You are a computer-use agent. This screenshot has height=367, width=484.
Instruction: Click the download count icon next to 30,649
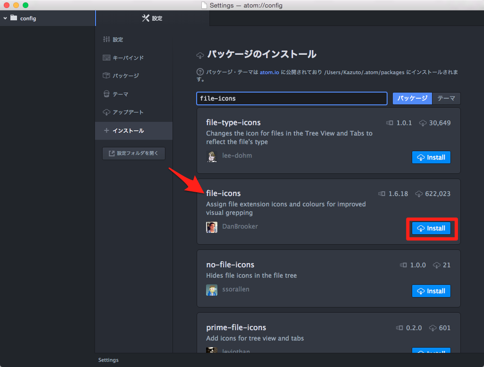coord(423,123)
